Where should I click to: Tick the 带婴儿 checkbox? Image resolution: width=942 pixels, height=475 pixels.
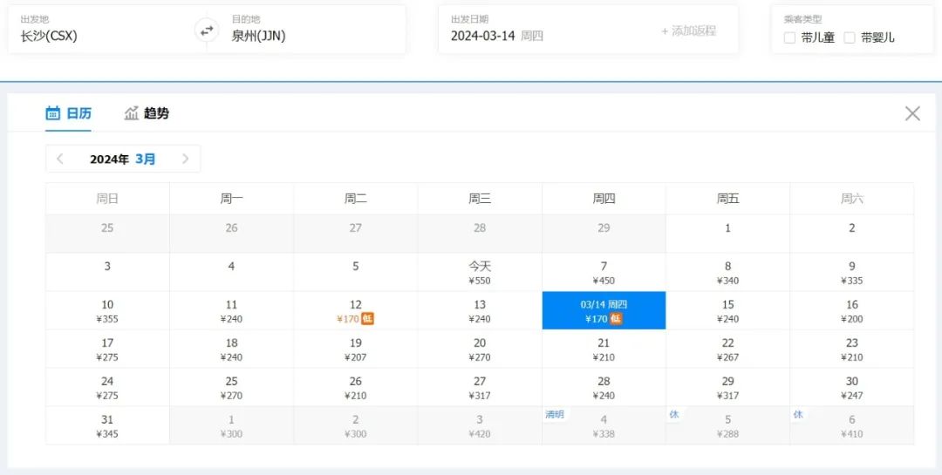point(849,37)
